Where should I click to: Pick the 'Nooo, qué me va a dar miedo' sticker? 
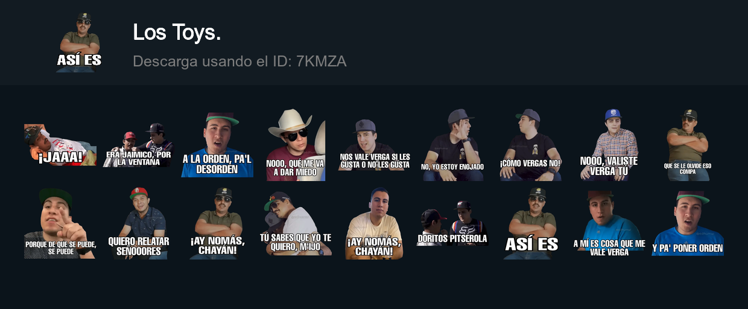[x=296, y=145]
